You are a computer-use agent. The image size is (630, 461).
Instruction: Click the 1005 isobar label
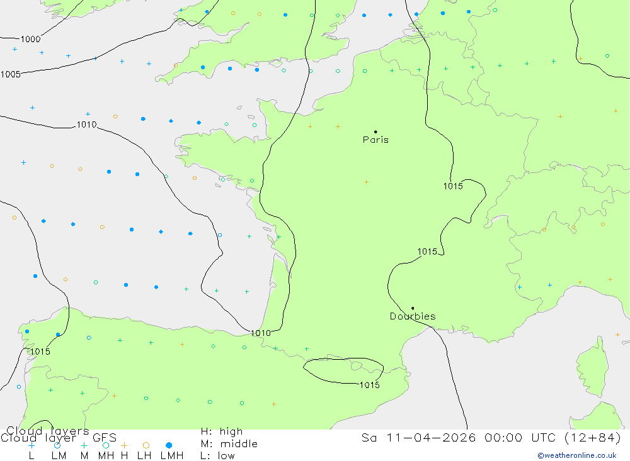(x=11, y=74)
